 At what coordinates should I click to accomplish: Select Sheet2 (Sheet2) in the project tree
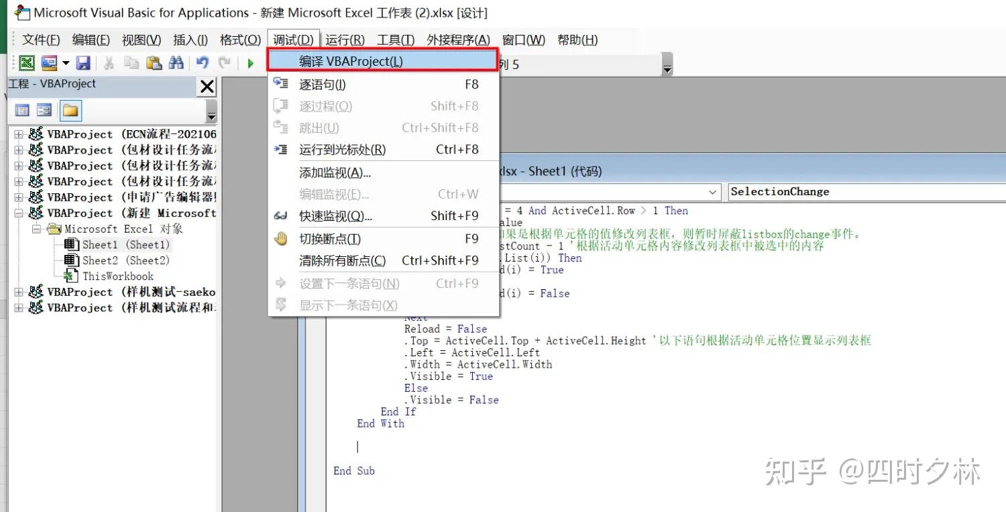[x=126, y=260]
